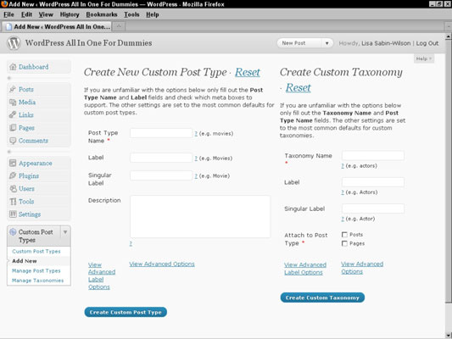Click the Settings icon in sidebar

click(13, 214)
